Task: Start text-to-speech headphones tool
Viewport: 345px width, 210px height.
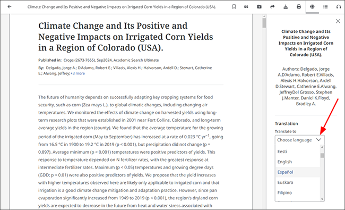Action: pos(339,6)
